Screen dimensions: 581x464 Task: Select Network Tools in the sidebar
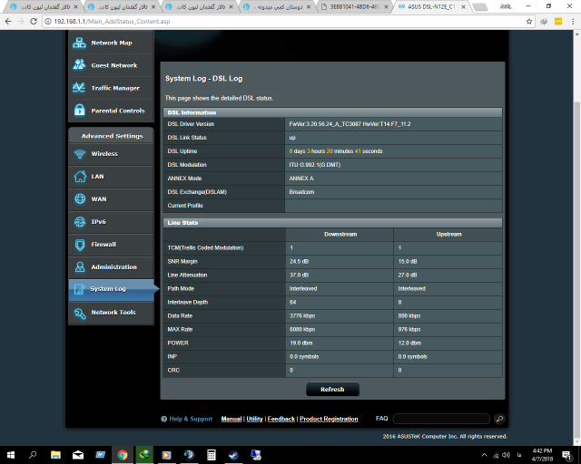[111, 313]
